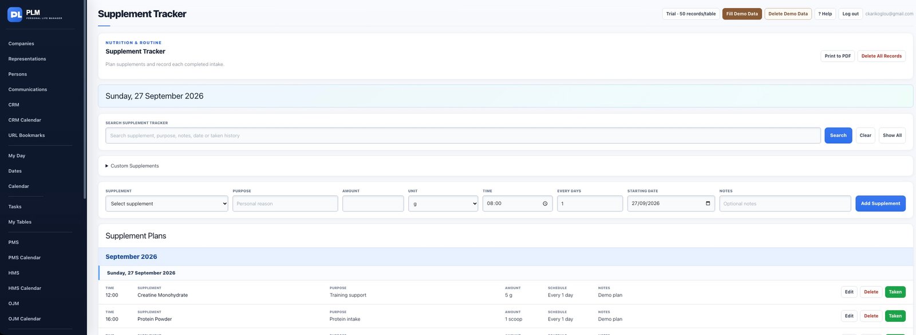The height and width of the screenshot is (335, 916).
Task: Open OJM in the sidebar
Action: tap(14, 304)
